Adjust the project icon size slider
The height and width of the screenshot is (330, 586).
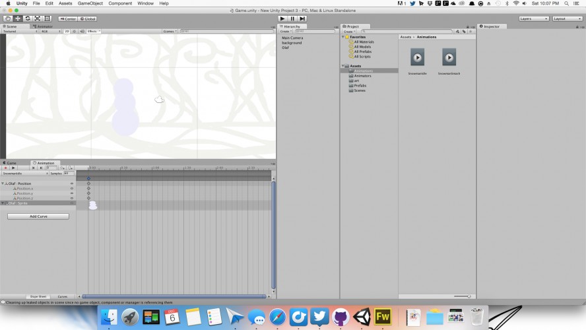point(463,296)
